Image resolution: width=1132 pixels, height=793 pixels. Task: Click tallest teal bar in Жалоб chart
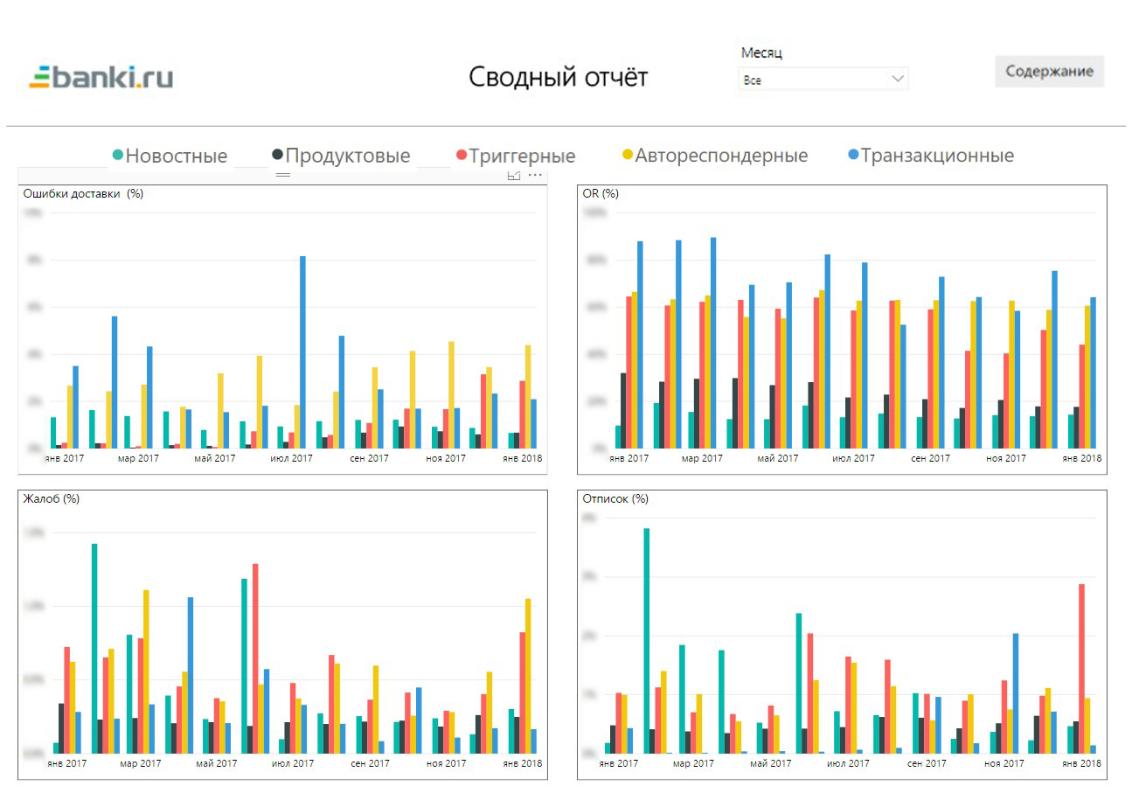pyautogui.click(x=94, y=649)
